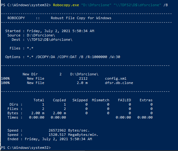Click the config.xml file name
The width and height of the screenshot is (178, 151).
pos(115,78)
